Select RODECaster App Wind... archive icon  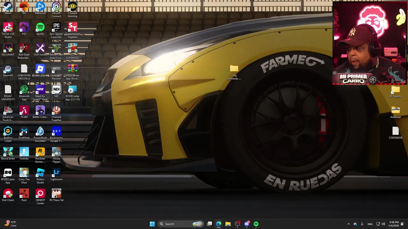tap(72, 72)
